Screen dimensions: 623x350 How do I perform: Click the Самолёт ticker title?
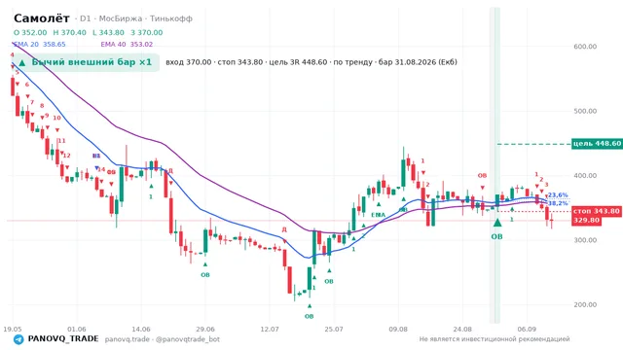pyautogui.click(x=41, y=18)
